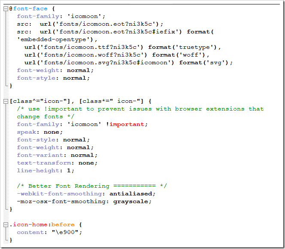Click the [class*=" icon-"] selector
285x249 pixels.
click(111, 101)
